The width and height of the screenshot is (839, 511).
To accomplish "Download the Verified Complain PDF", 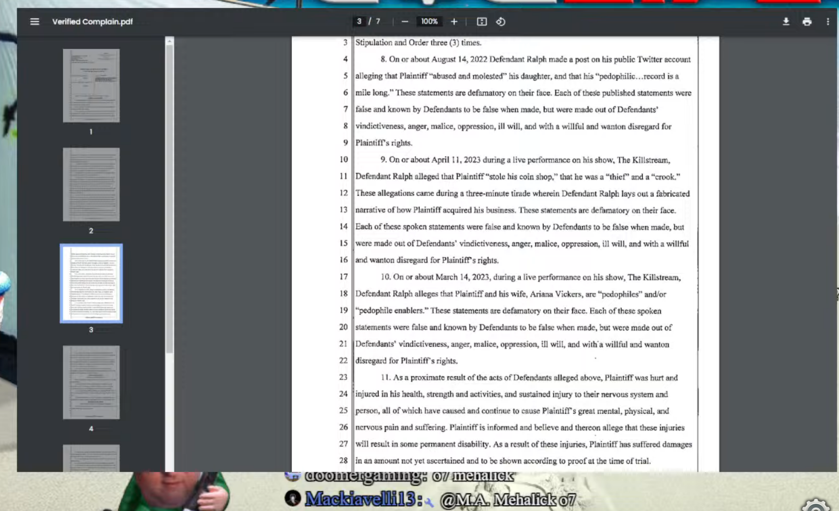I will coord(786,22).
